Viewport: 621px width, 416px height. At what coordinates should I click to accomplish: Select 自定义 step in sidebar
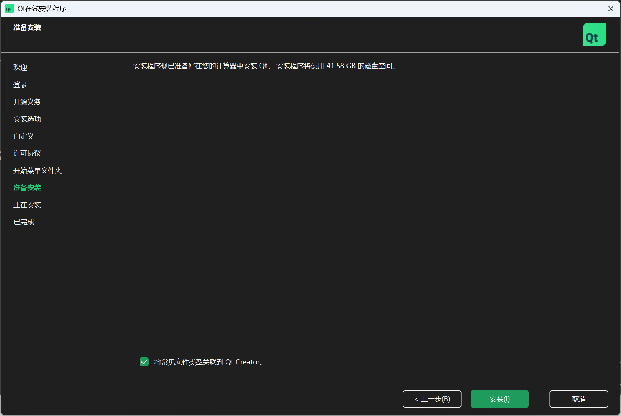(x=24, y=136)
